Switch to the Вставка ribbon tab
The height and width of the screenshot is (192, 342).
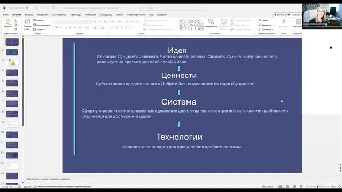coord(29,15)
